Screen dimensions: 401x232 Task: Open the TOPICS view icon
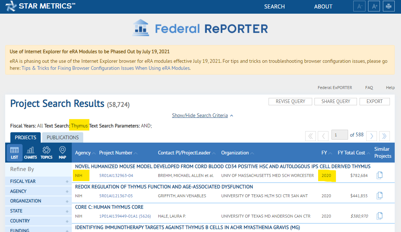tap(47, 153)
